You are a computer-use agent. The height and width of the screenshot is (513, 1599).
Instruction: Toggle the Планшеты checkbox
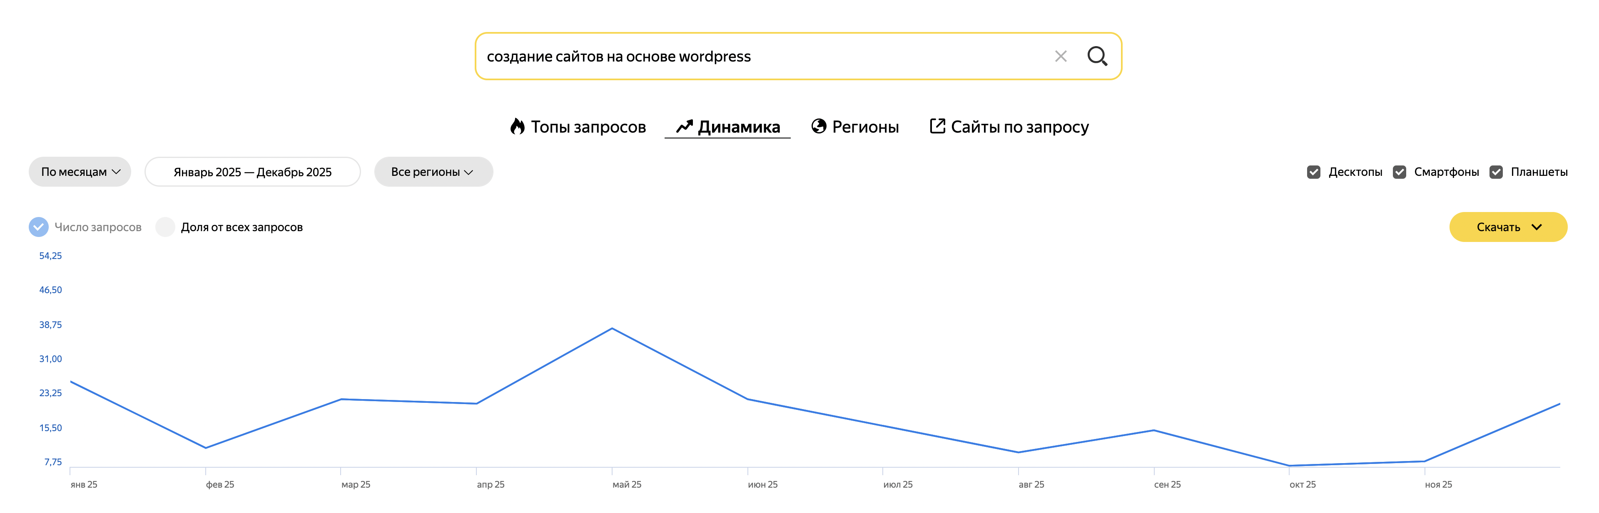tap(1496, 172)
